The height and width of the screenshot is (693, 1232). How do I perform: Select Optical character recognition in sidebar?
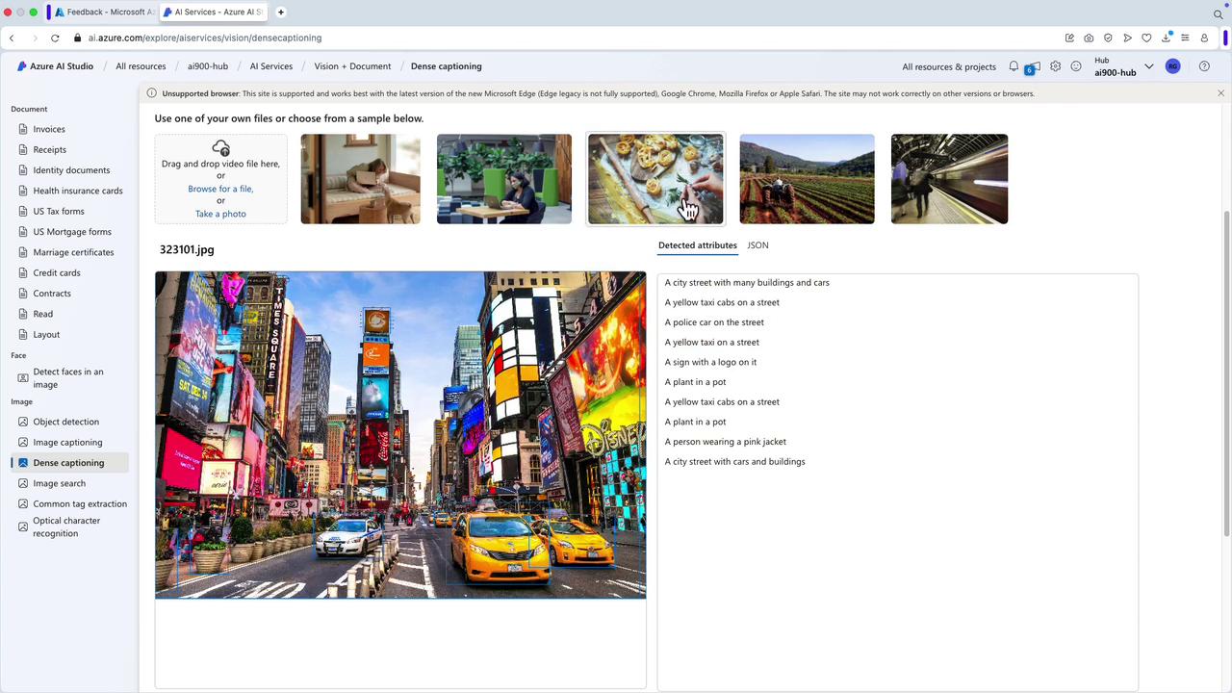tap(66, 526)
